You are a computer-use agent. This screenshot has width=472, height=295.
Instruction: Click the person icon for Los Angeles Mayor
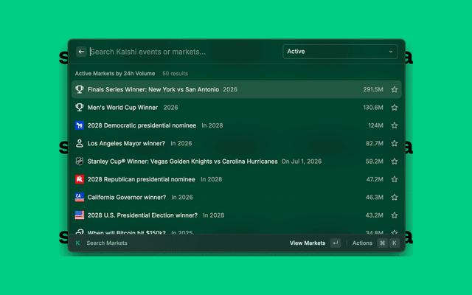click(80, 143)
